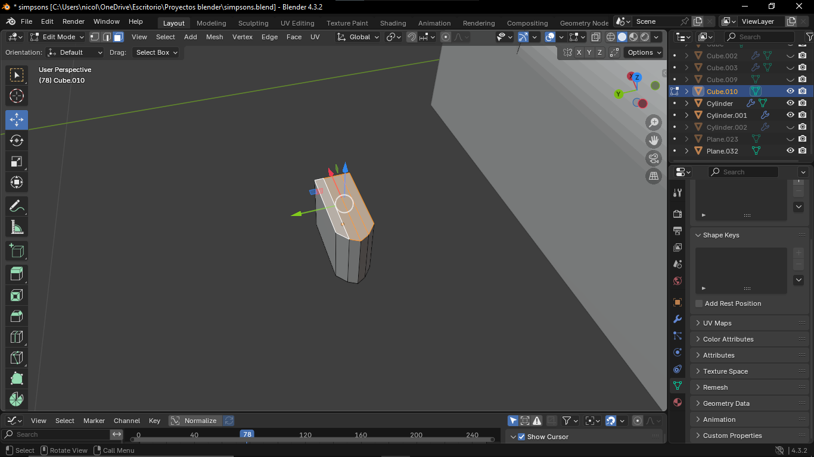This screenshot has width=814, height=457.
Task: Toggle X mirror axis button
Action: click(579, 52)
